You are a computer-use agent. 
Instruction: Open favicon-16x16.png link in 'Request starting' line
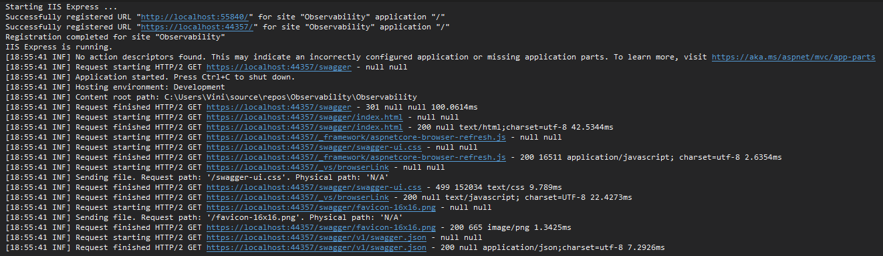pyautogui.click(x=321, y=207)
